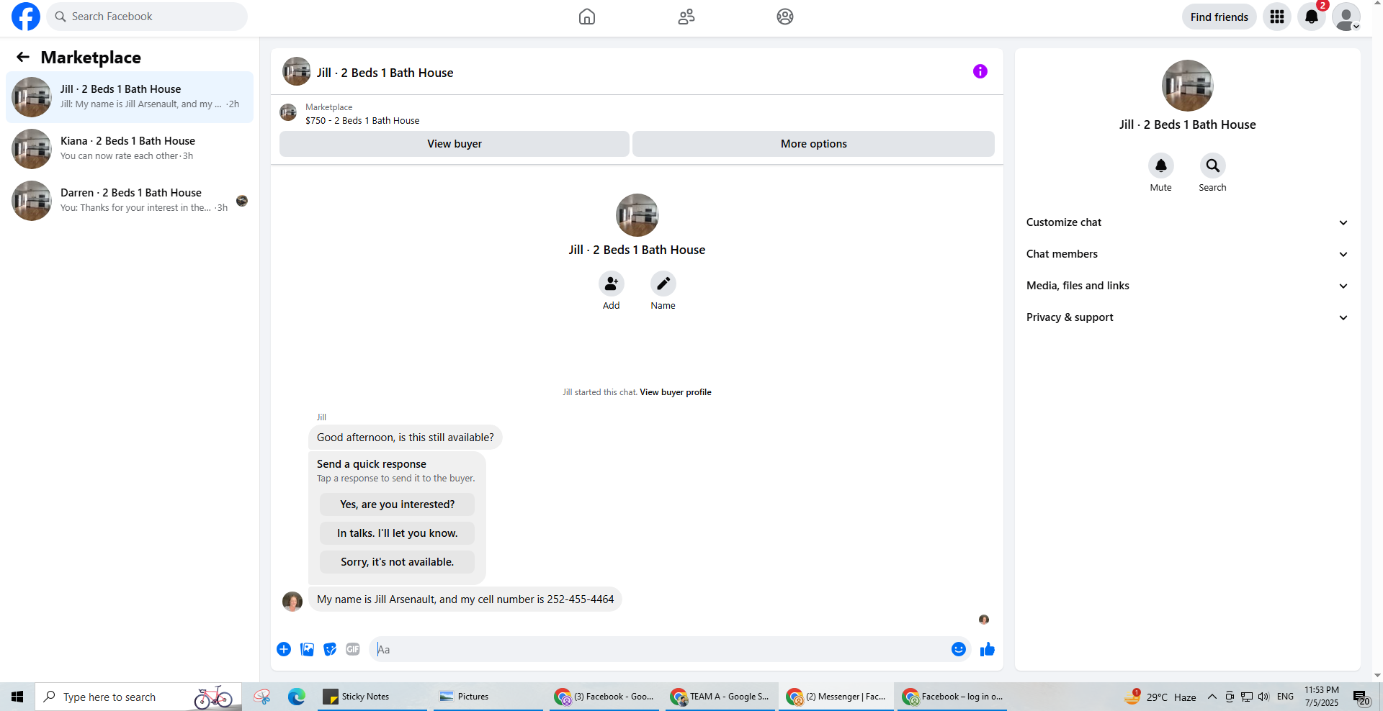
Task: Open the $750 2 Beds 1 Bath House listing
Action: point(362,121)
